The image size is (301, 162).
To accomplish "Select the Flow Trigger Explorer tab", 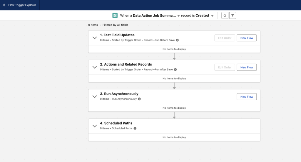I will coord(22,5).
